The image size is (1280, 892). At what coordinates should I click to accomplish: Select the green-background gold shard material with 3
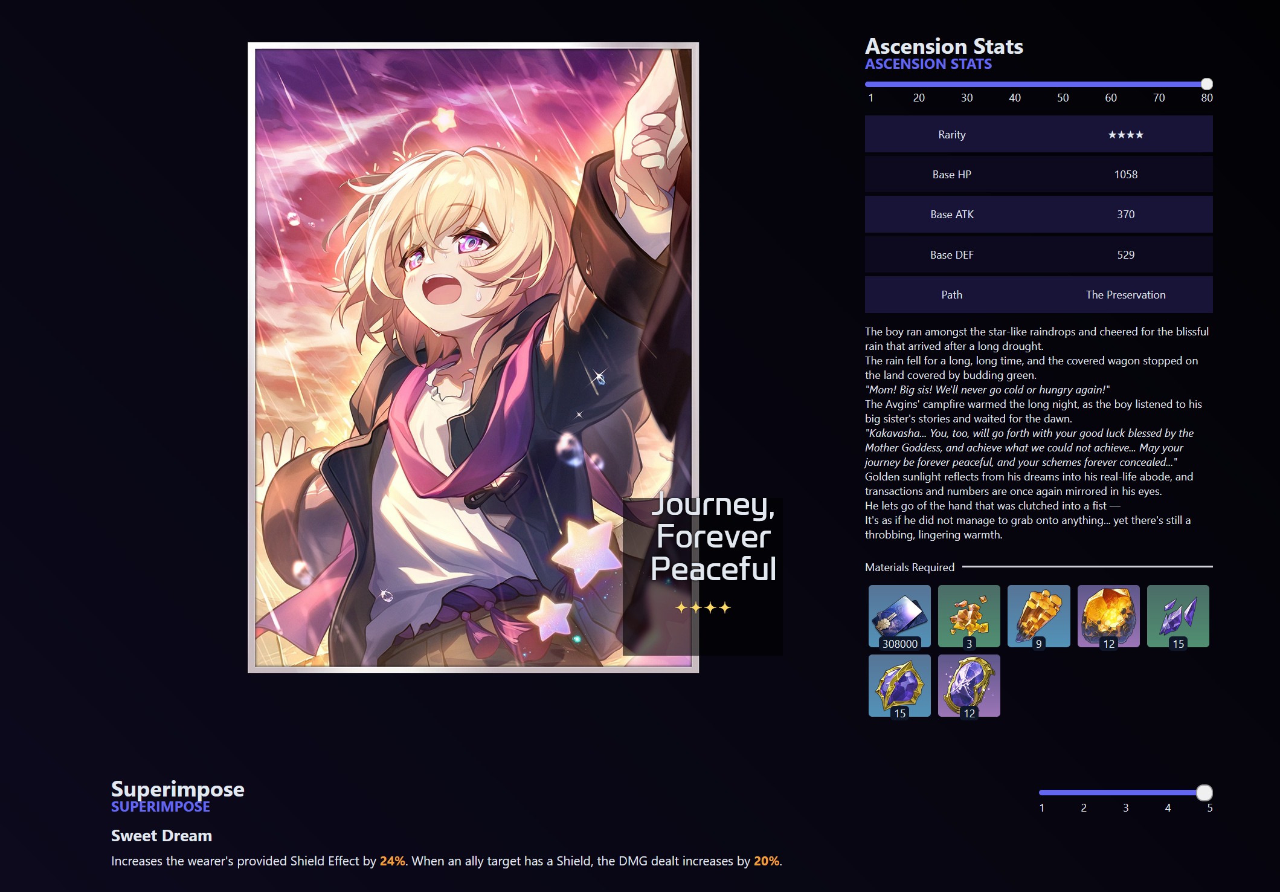coord(969,616)
